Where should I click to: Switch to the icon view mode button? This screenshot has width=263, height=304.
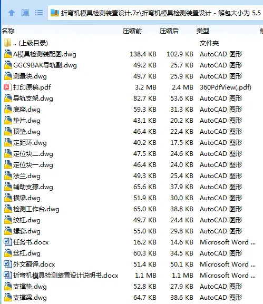click(25, 13)
